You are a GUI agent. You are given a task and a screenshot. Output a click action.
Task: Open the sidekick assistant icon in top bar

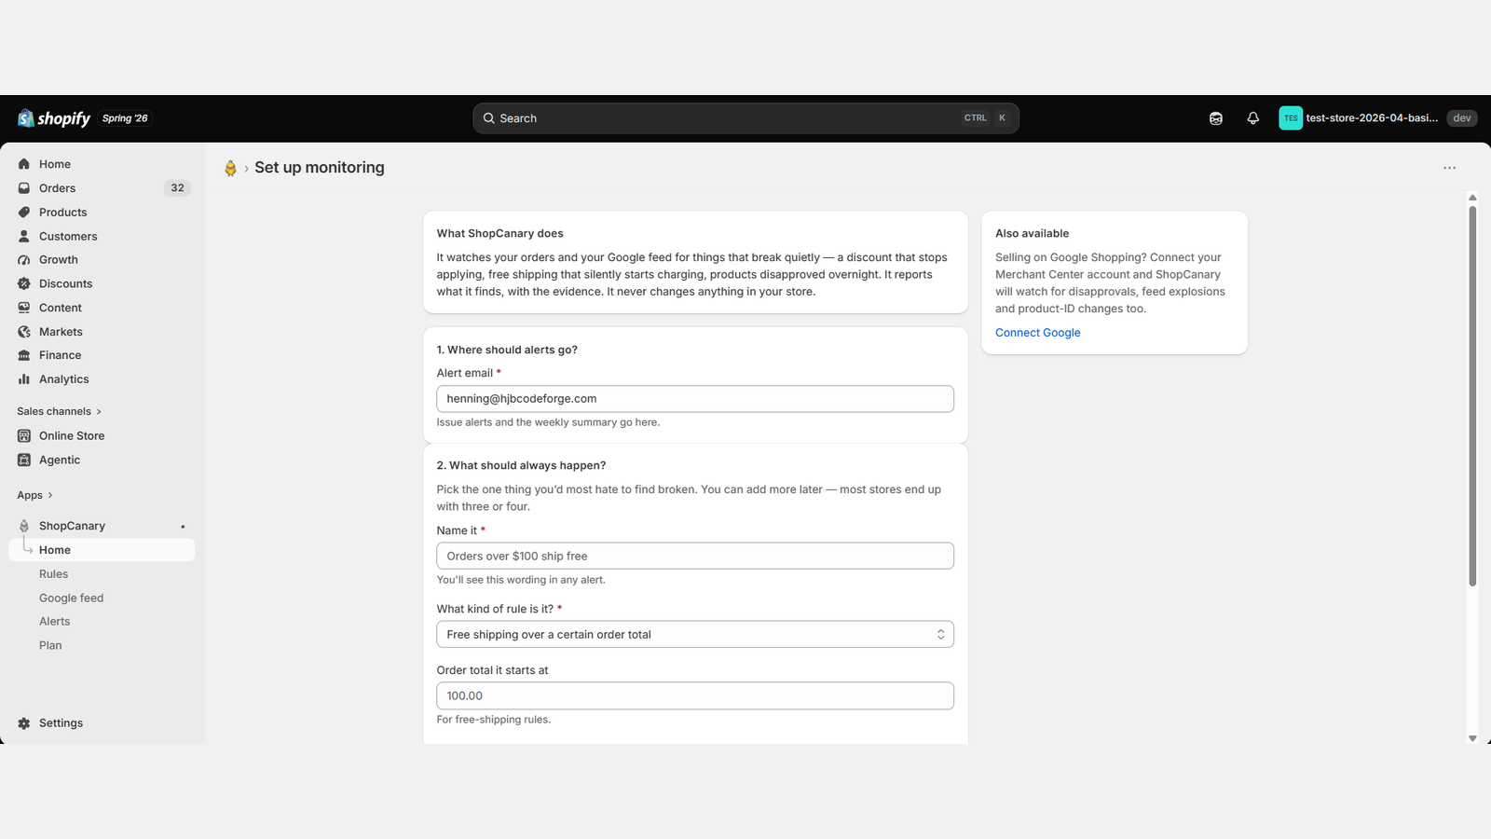(1216, 118)
